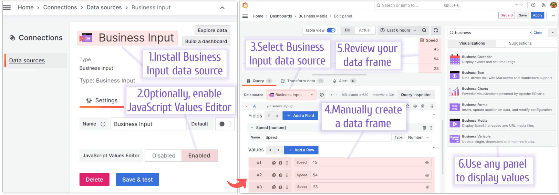Screen dimensions: 559x195
Task: Duplicate value row #2
Action: pyautogui.click(x=274, y=175)
